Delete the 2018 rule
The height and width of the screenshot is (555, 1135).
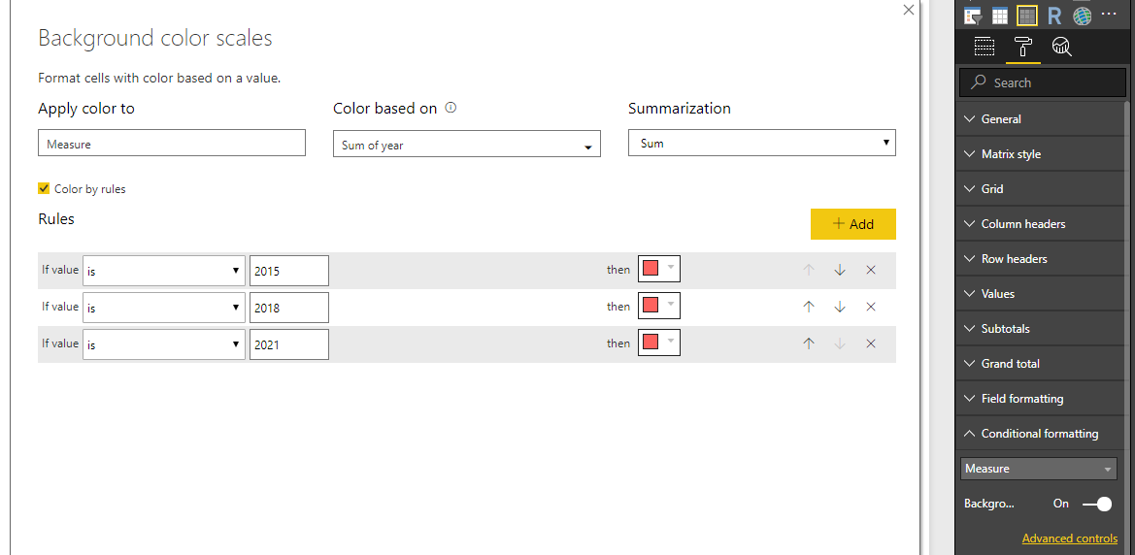click(x=871, y=307)
